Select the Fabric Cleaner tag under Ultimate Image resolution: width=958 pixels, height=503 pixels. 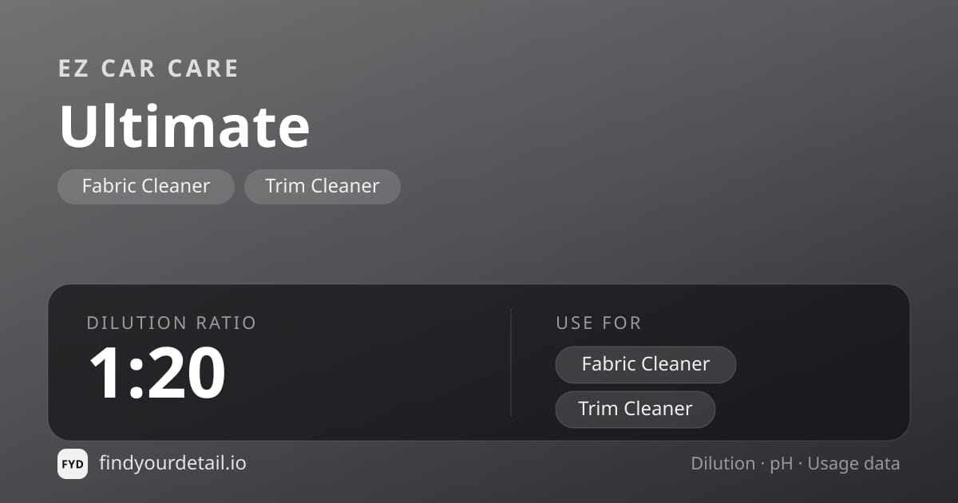(x=146, y=186)
